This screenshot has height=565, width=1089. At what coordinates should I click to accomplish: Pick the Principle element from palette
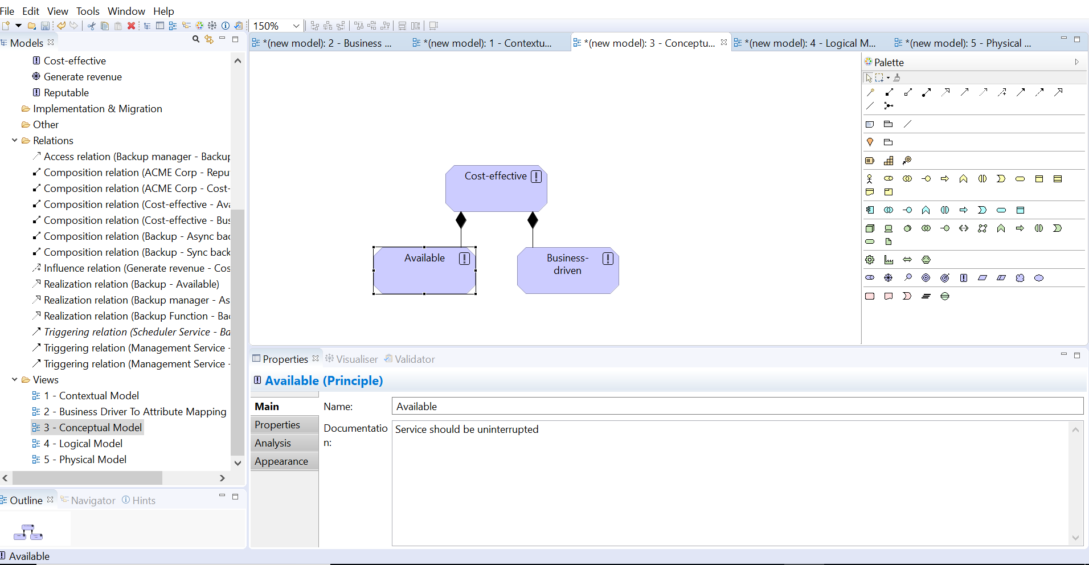963,278
